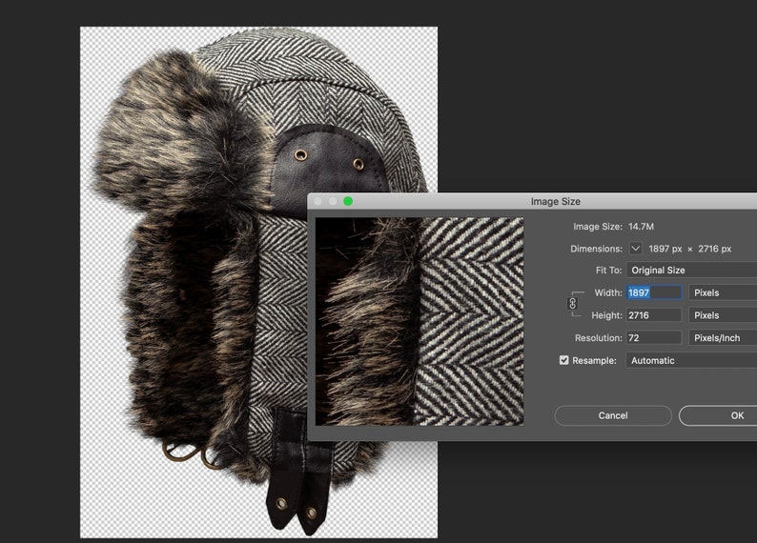Uncheck the Resample checkbox
Viewport: 757px width, 543px height.
click(563, 360)
